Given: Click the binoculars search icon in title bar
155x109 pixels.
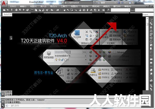Looking at the screenshot, I should click(x=95, y=3).
